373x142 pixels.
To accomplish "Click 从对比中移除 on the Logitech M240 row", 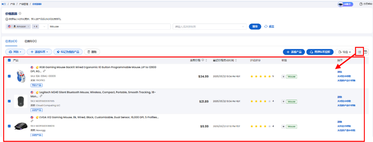I will [344, 101].
